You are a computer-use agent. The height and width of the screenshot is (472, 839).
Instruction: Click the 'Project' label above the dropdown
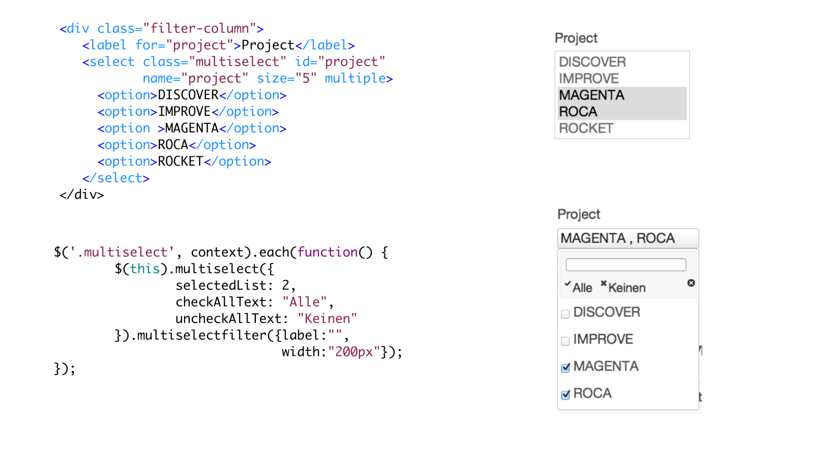coord(578,214)
